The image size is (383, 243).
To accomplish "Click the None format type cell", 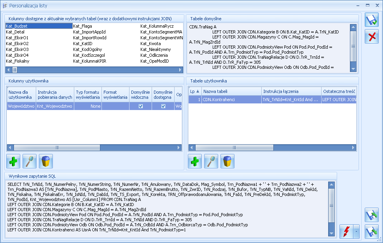I will coord(88,106).
